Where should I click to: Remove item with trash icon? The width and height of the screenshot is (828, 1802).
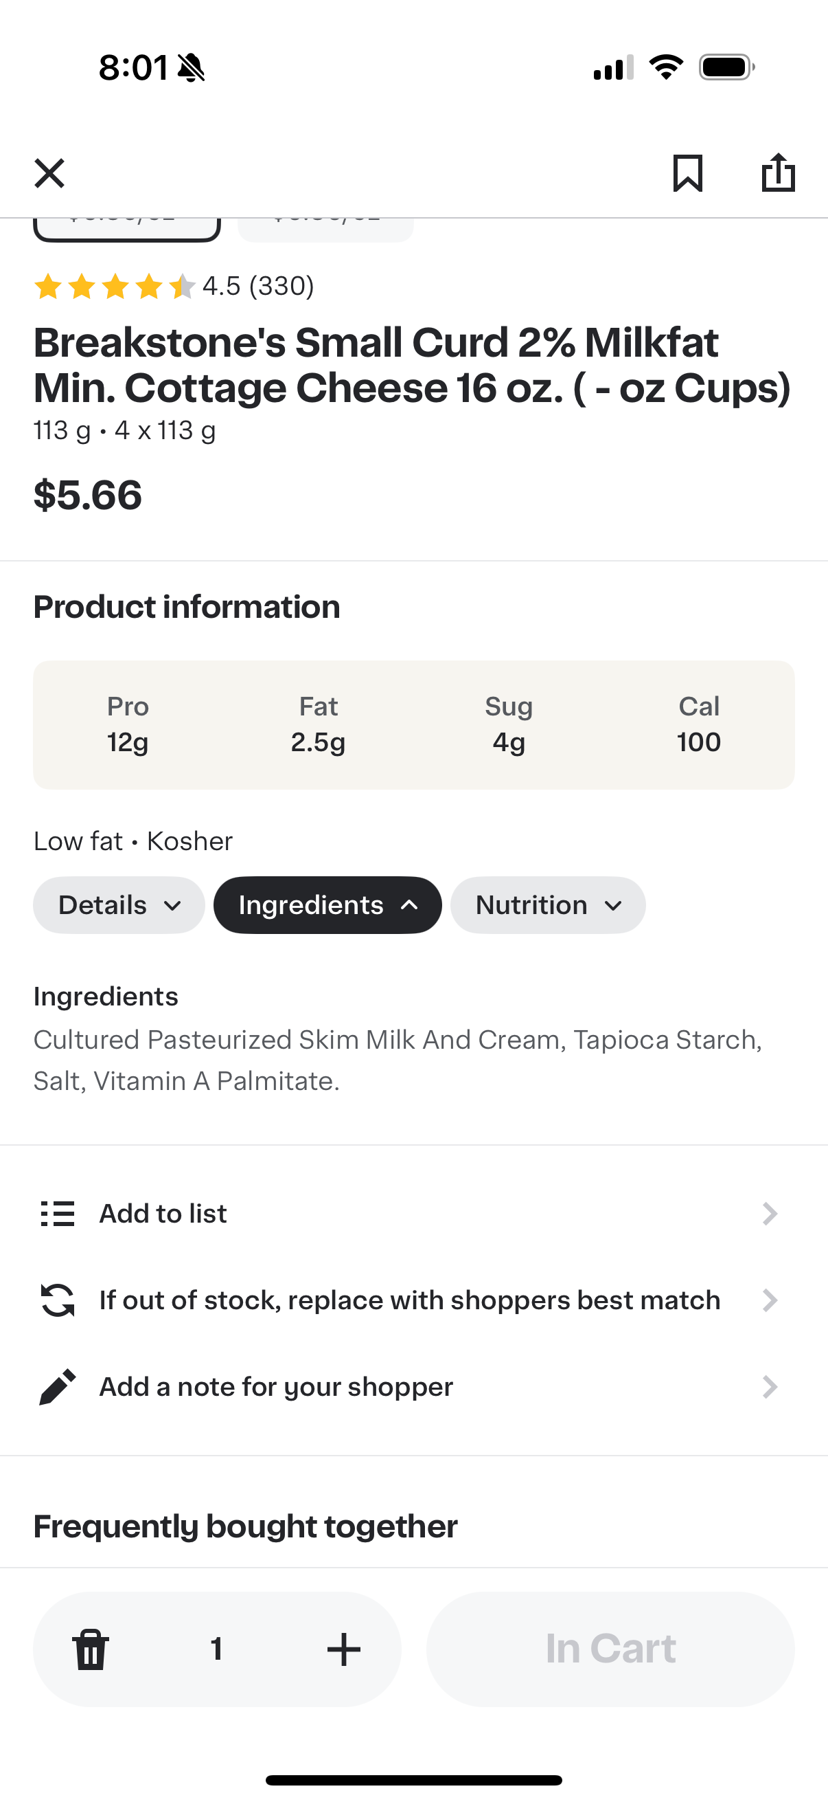pyautogui.click(x=91, y=1649)
